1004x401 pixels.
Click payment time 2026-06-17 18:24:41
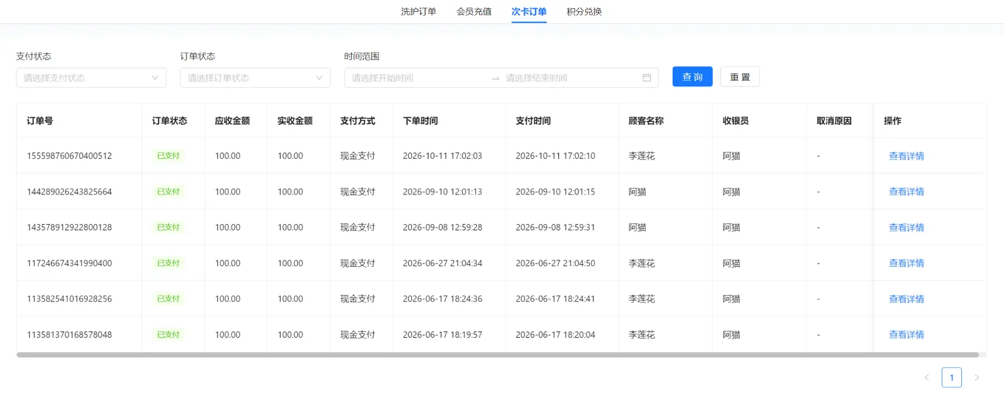point(555,299)
